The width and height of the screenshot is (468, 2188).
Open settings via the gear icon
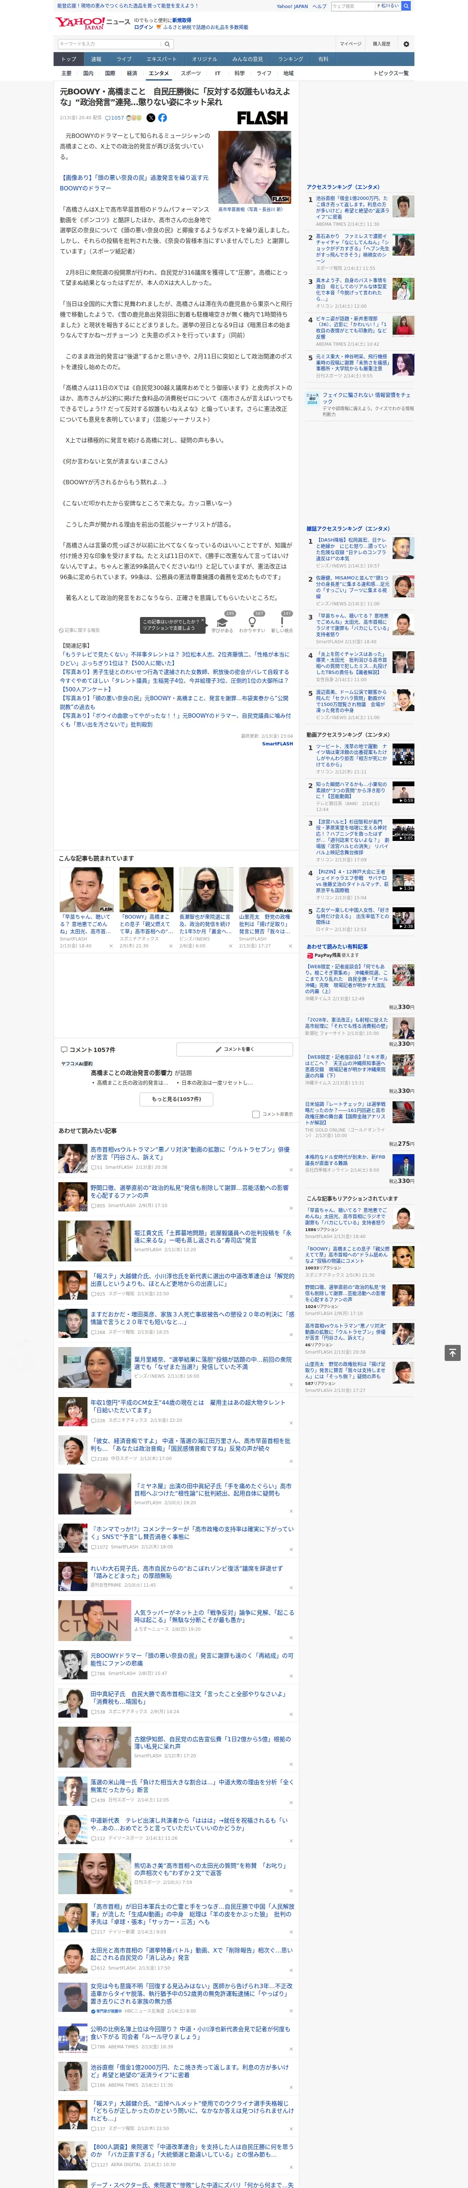click(x=405, y=44)
